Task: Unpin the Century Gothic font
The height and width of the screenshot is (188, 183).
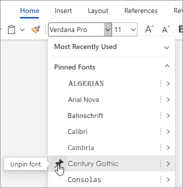Action: click(59, 163)
